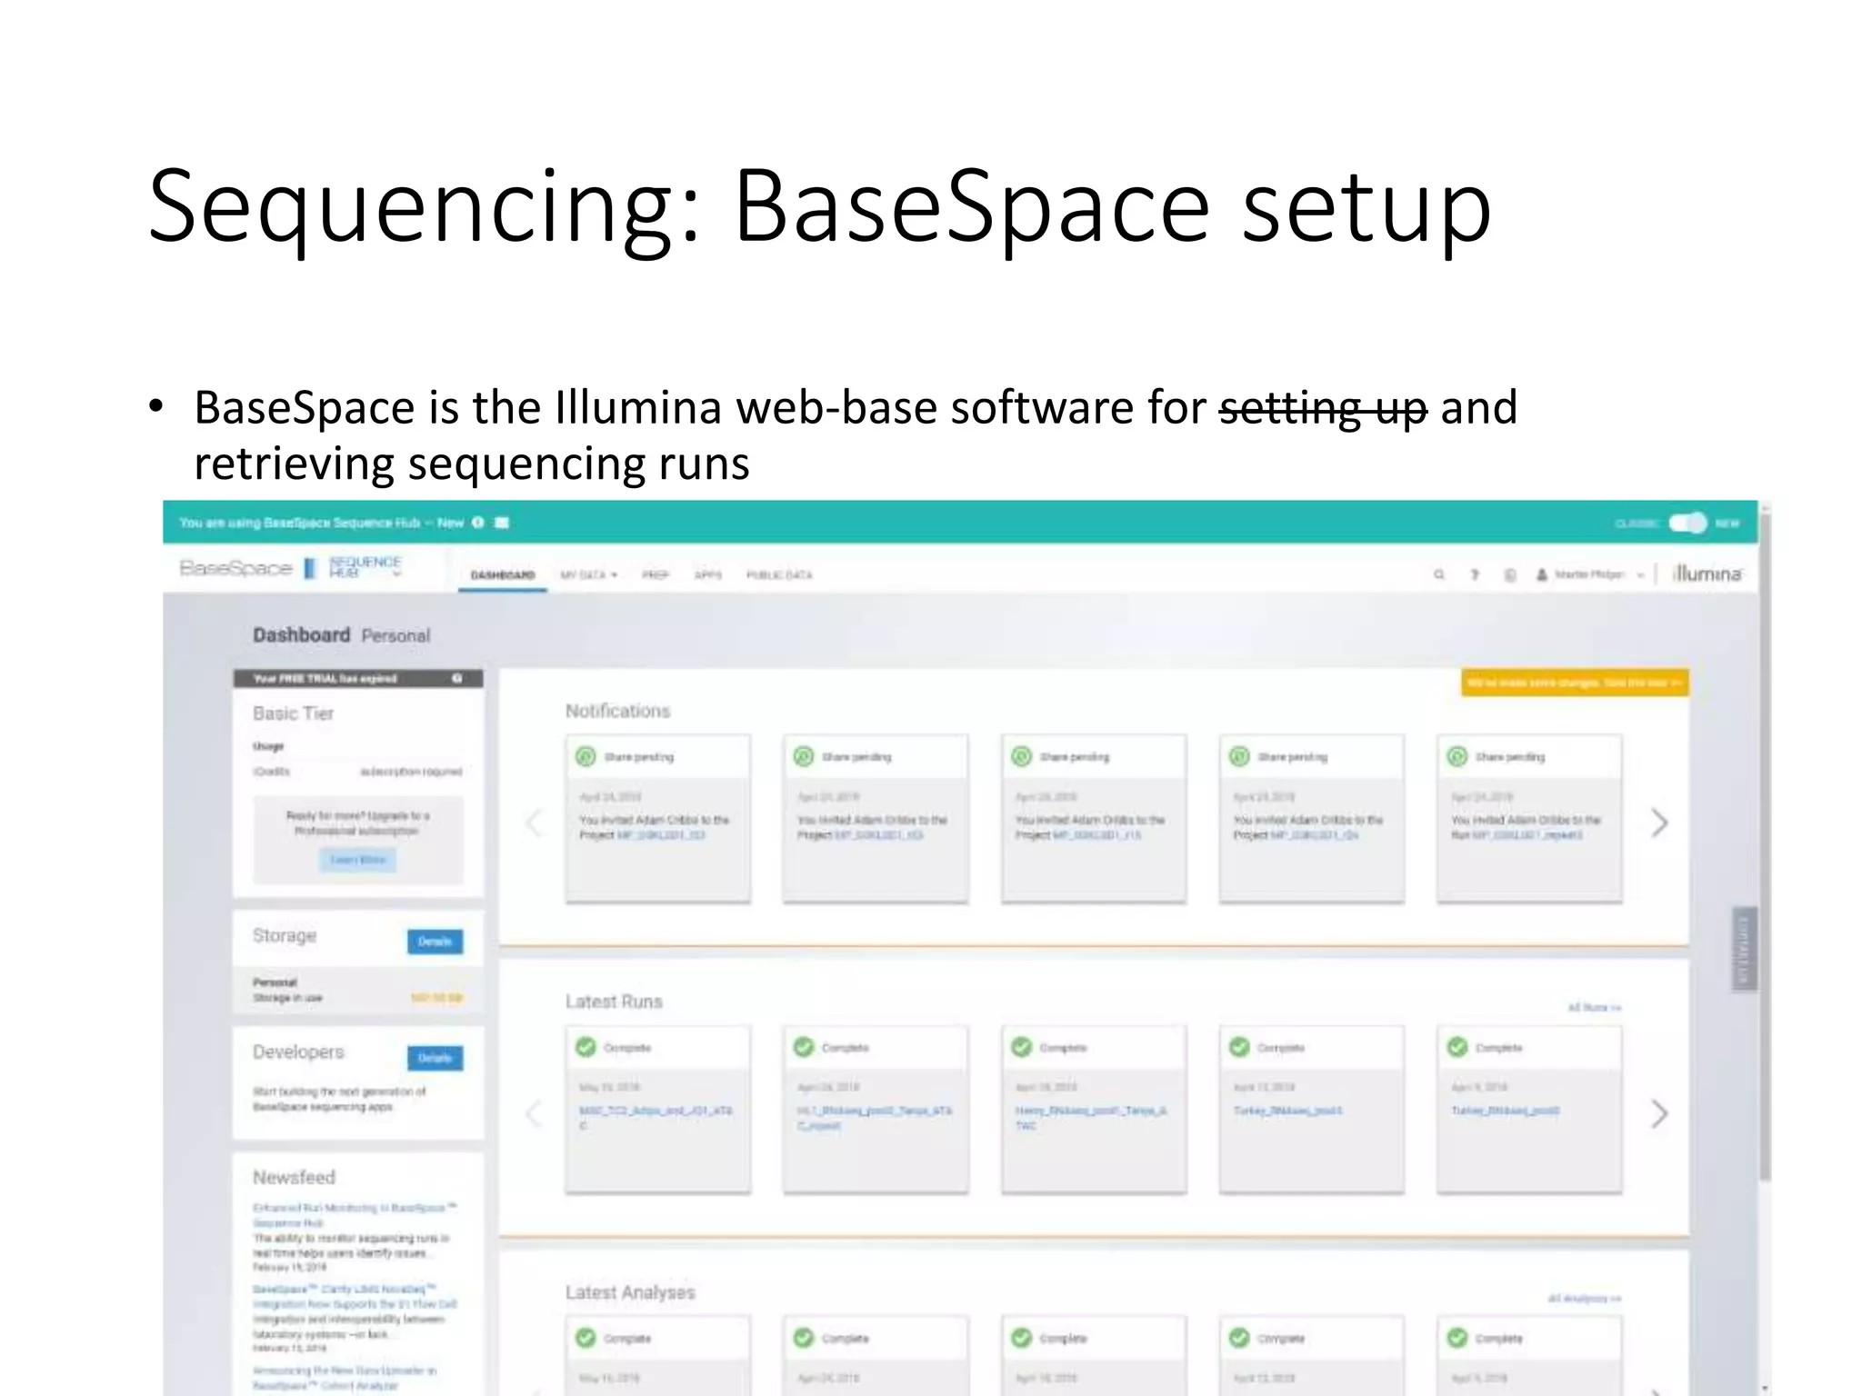Click Complete checkmark on April 13 Latest Analyses card

point(1239,1338)
